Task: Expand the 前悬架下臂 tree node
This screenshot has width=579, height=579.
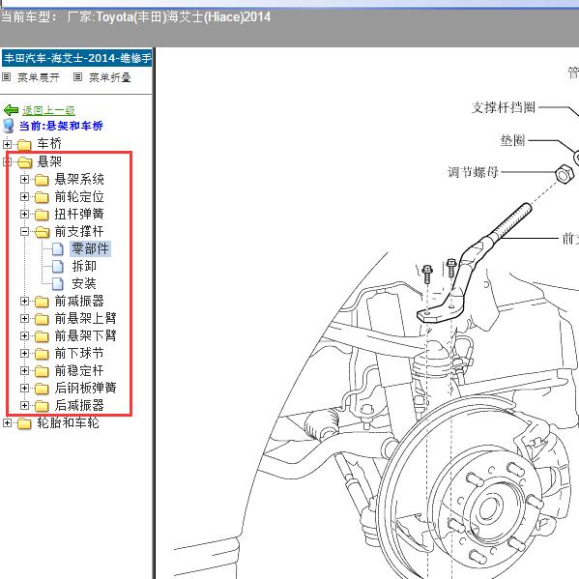Action: pos(24,335)
